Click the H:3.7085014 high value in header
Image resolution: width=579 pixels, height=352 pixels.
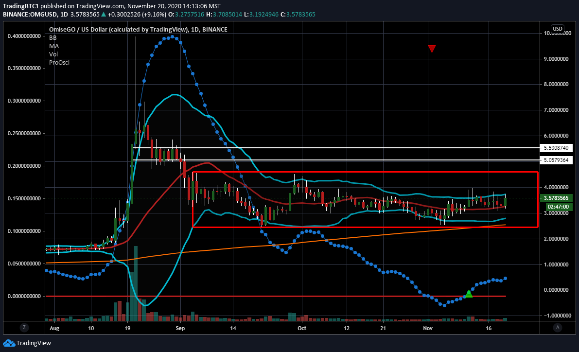coord(224,15)
